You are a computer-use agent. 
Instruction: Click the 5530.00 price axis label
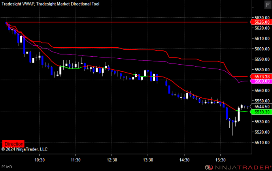coord(262,122)
